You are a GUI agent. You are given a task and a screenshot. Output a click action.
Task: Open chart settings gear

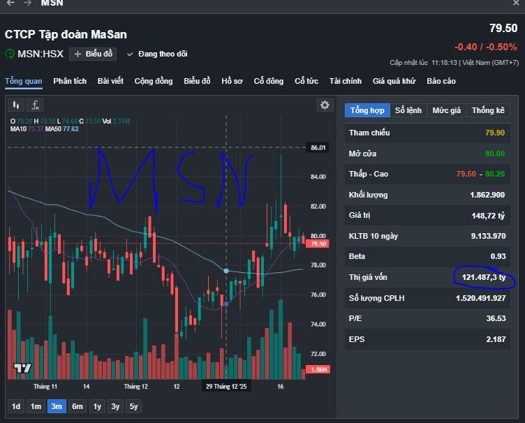pyautogui.click(x=325, y=105)
